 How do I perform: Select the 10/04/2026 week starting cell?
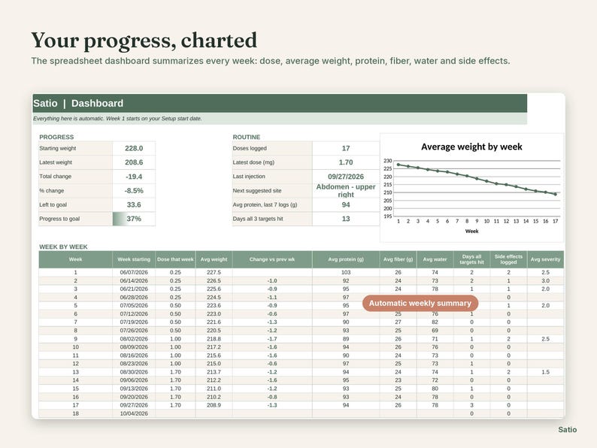[134, 413]
